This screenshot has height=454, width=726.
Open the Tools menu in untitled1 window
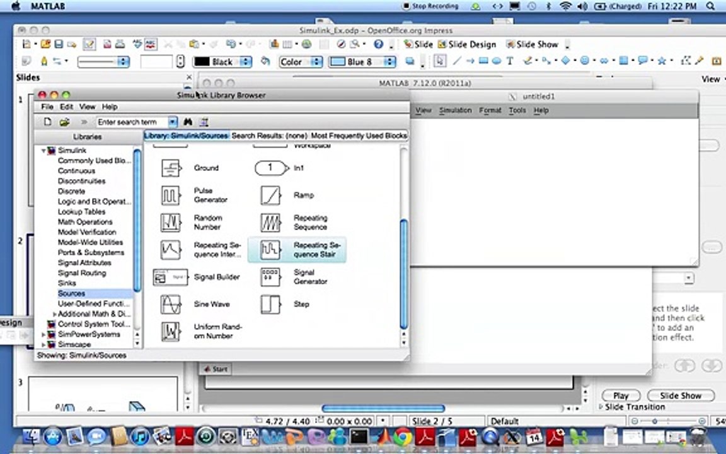517,110
